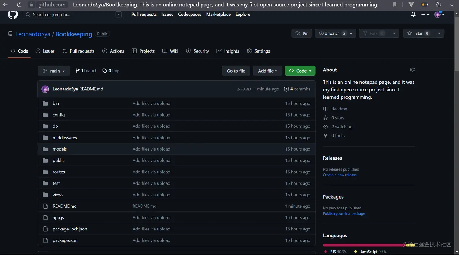
Task: Open the Security tab
Action: tap(197, 51)
